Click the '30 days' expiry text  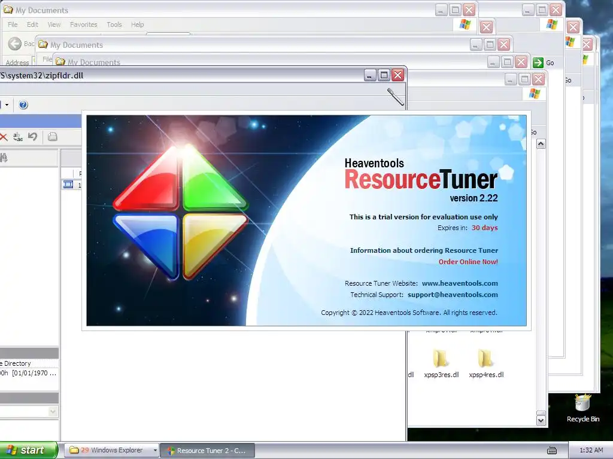point(484,228)
